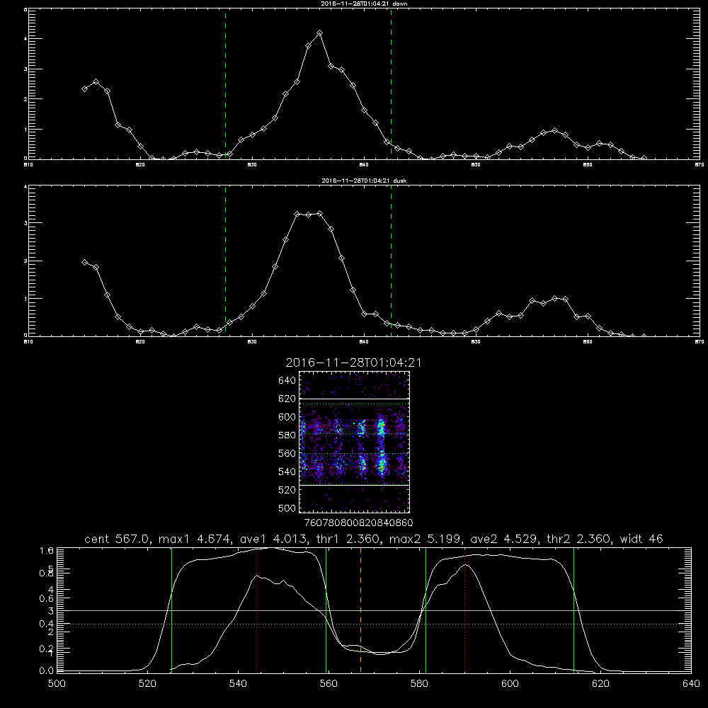Click the 500 label on the bottom plot x-axis
Screen dimensions: 708x708
[57, 684]
